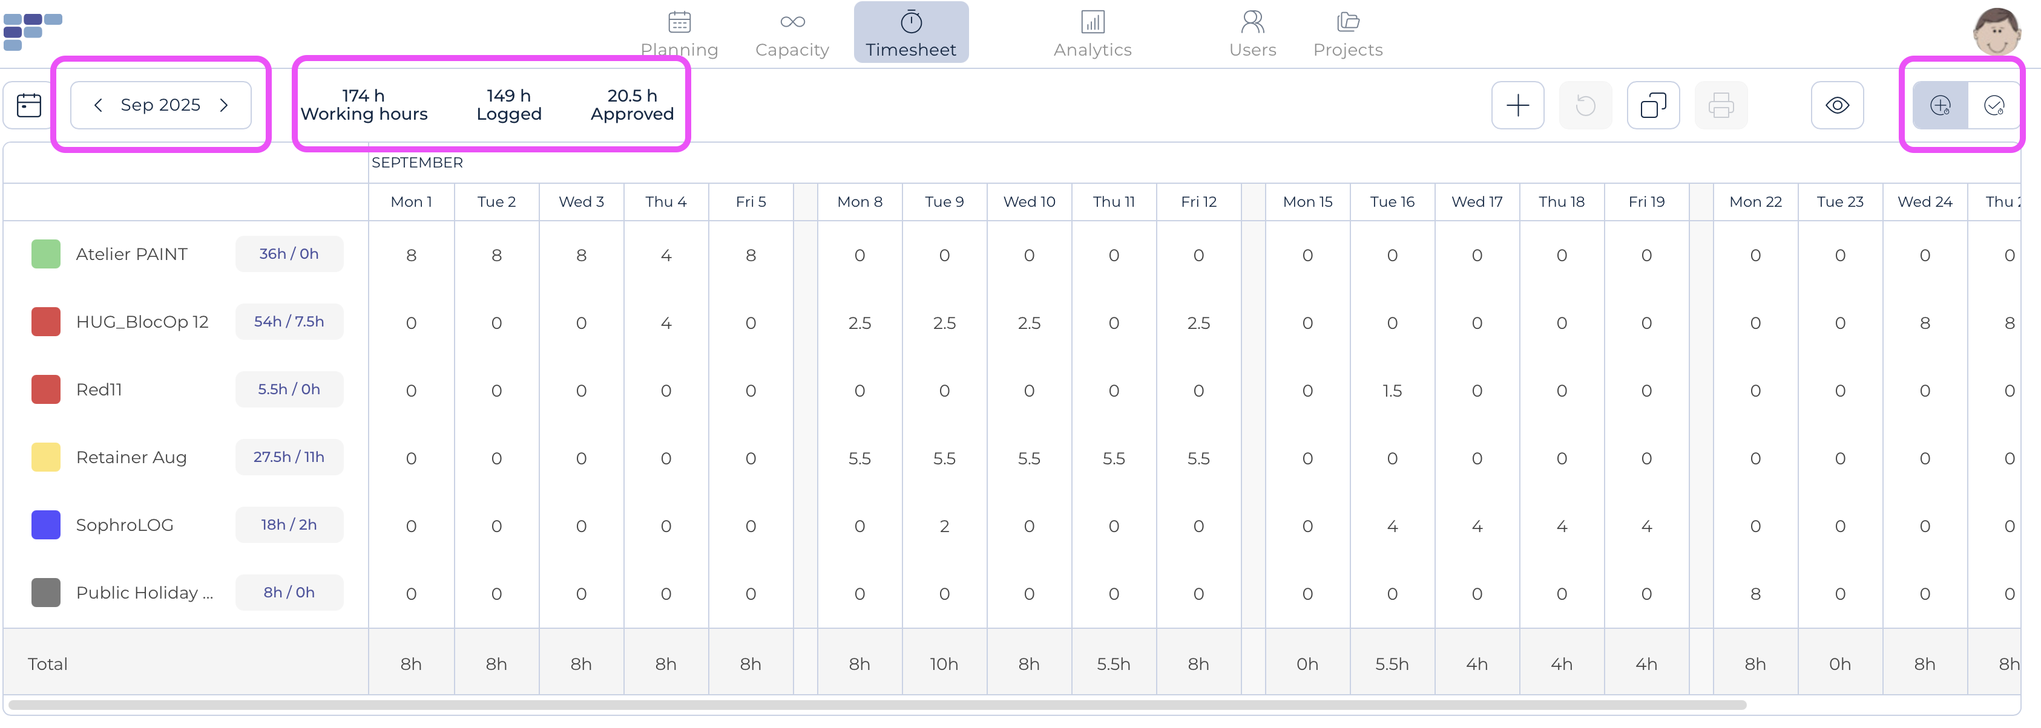Image resolution: width=2041 pixels, height=728 pixels.
Task: Toggle the eye visibility button
Action: tap(1836, 105)
